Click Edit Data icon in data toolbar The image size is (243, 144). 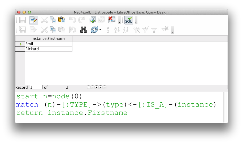(33, 30)
